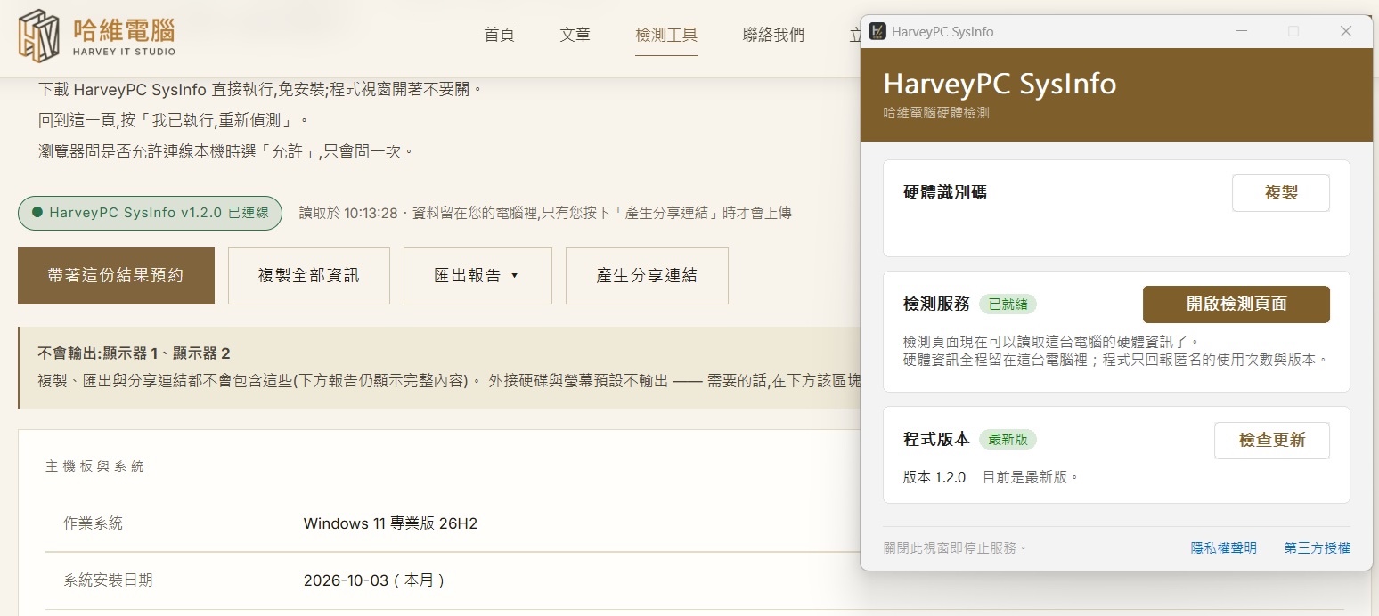Click the 關閉此視窗即停止服務 footer text
1379x616 pixels.
955,548
